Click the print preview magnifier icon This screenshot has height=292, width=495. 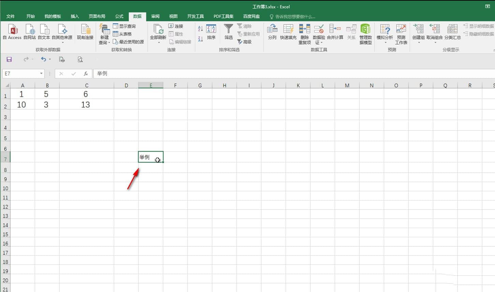(x=80, y=59)
